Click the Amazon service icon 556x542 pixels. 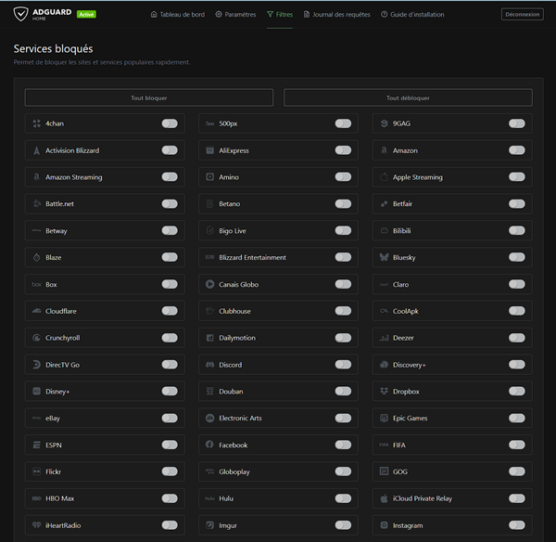[x=384, y=150]
